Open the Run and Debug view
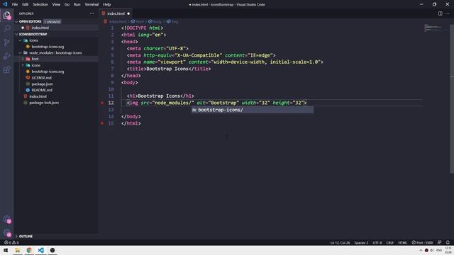The image size is (454, 255). 6,56
